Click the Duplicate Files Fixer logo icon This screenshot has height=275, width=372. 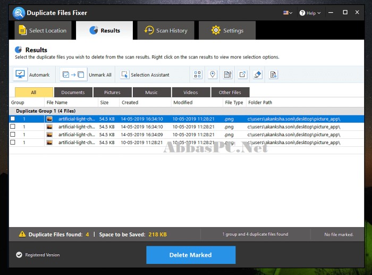click(x=19, y=13)
